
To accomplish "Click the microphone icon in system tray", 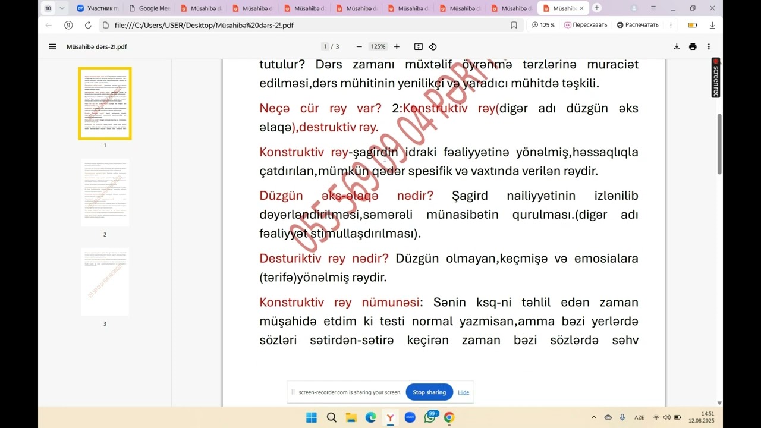I will pyautogui.click(x=622, y=417).
